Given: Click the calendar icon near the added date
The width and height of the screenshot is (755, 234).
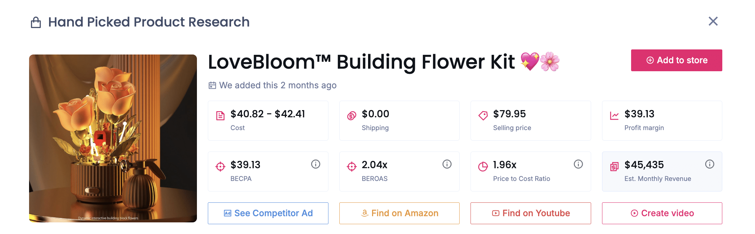Looking at the screenshot, I should click(212, 85).
